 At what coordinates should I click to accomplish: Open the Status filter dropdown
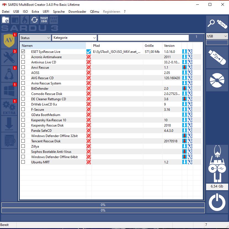click(35, 38)
